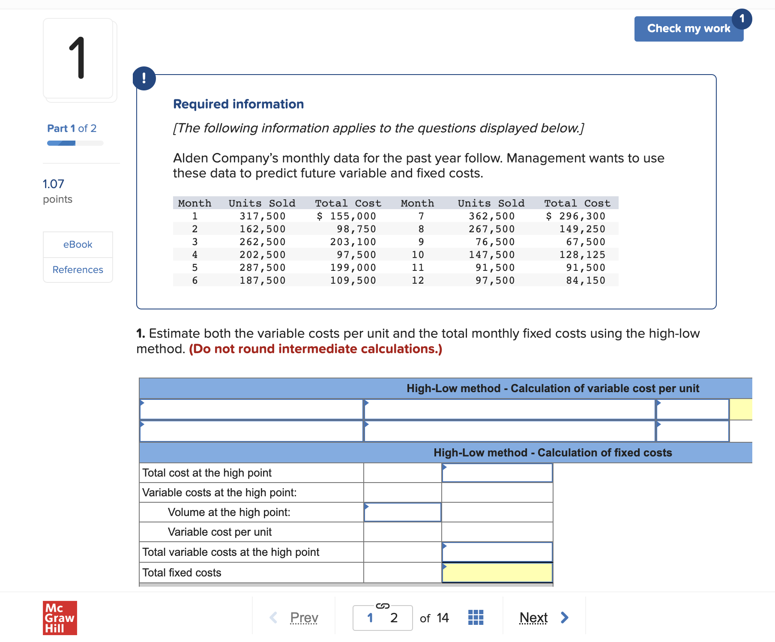Click the McGraw Hill logo
This screenshot has height=642, width=775.
pos(60,618)
